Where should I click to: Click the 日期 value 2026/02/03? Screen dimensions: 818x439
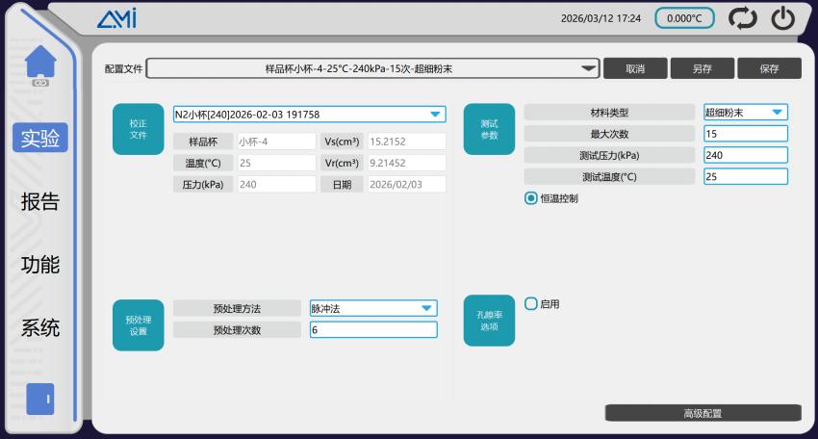407,184
